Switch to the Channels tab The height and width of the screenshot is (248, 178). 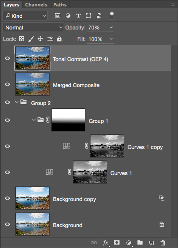click(x=36, y=5)
